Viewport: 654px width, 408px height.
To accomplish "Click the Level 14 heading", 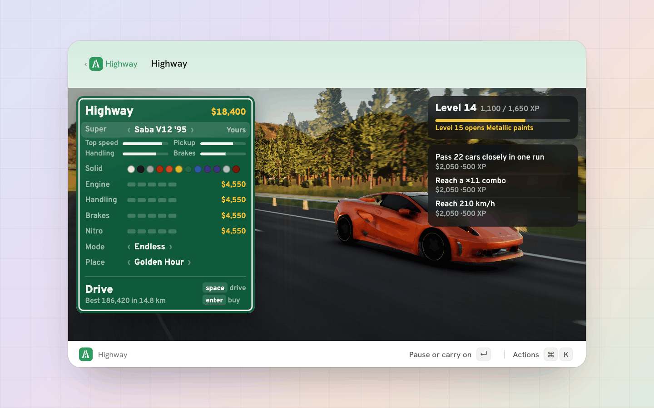I will (456, 108).
